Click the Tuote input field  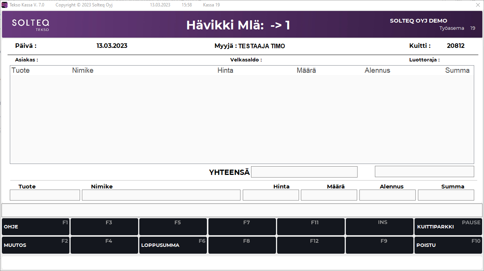tap(45, 195)
